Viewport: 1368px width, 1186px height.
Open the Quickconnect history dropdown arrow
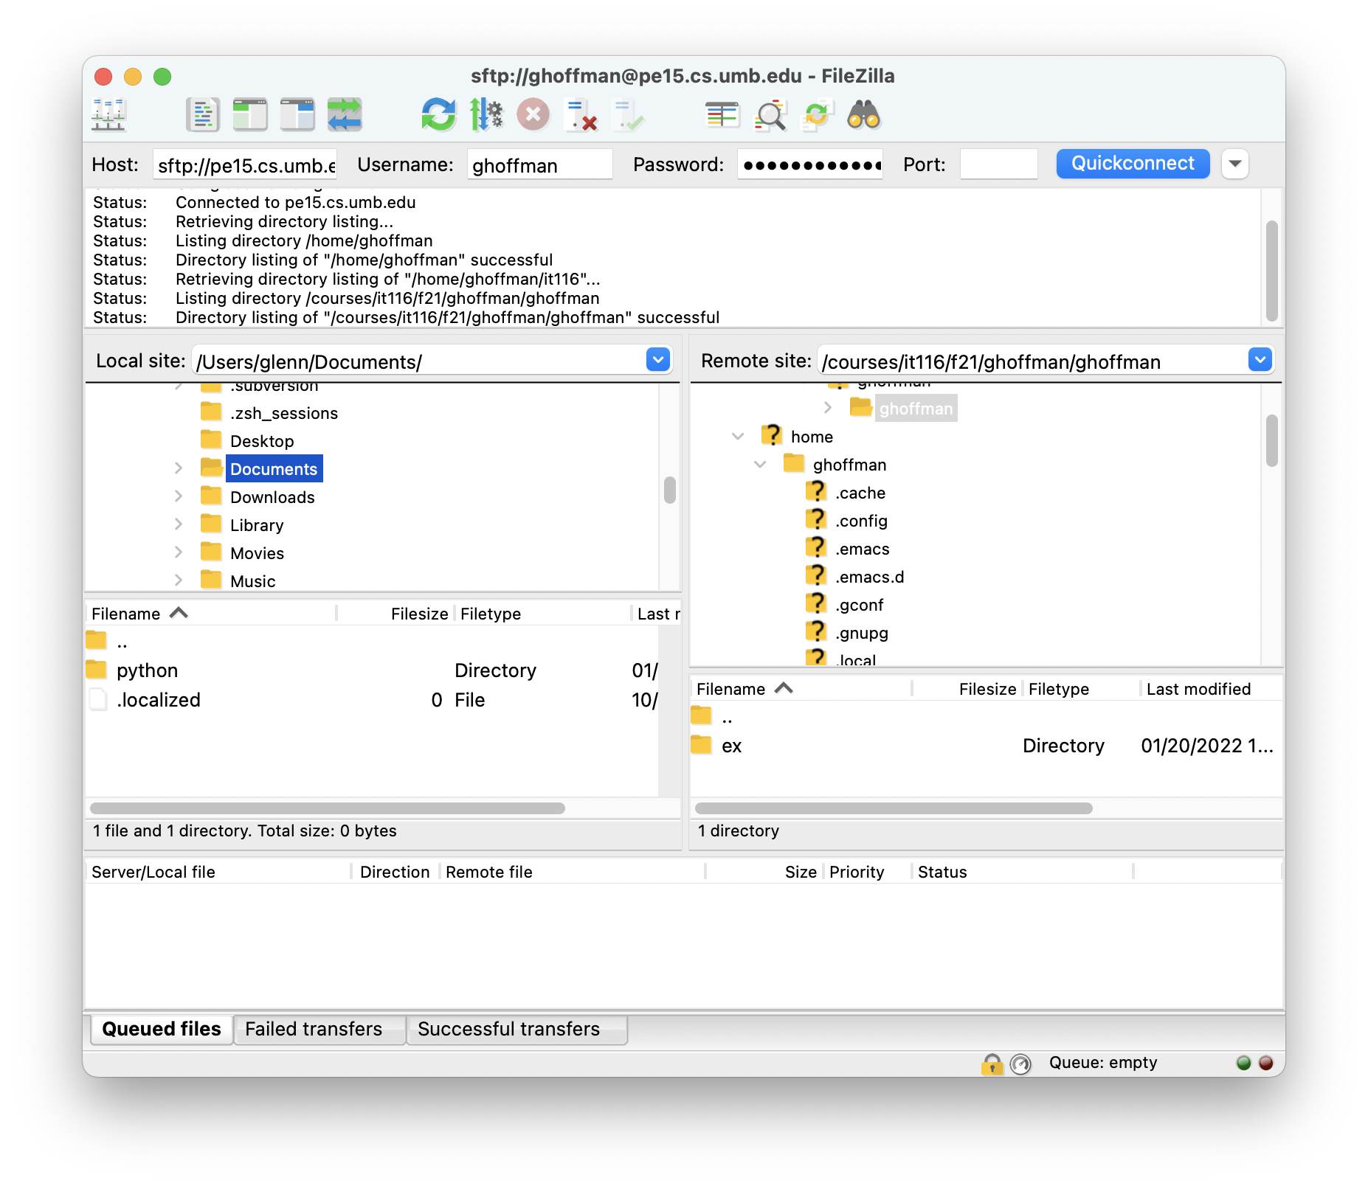point(1235,164)
